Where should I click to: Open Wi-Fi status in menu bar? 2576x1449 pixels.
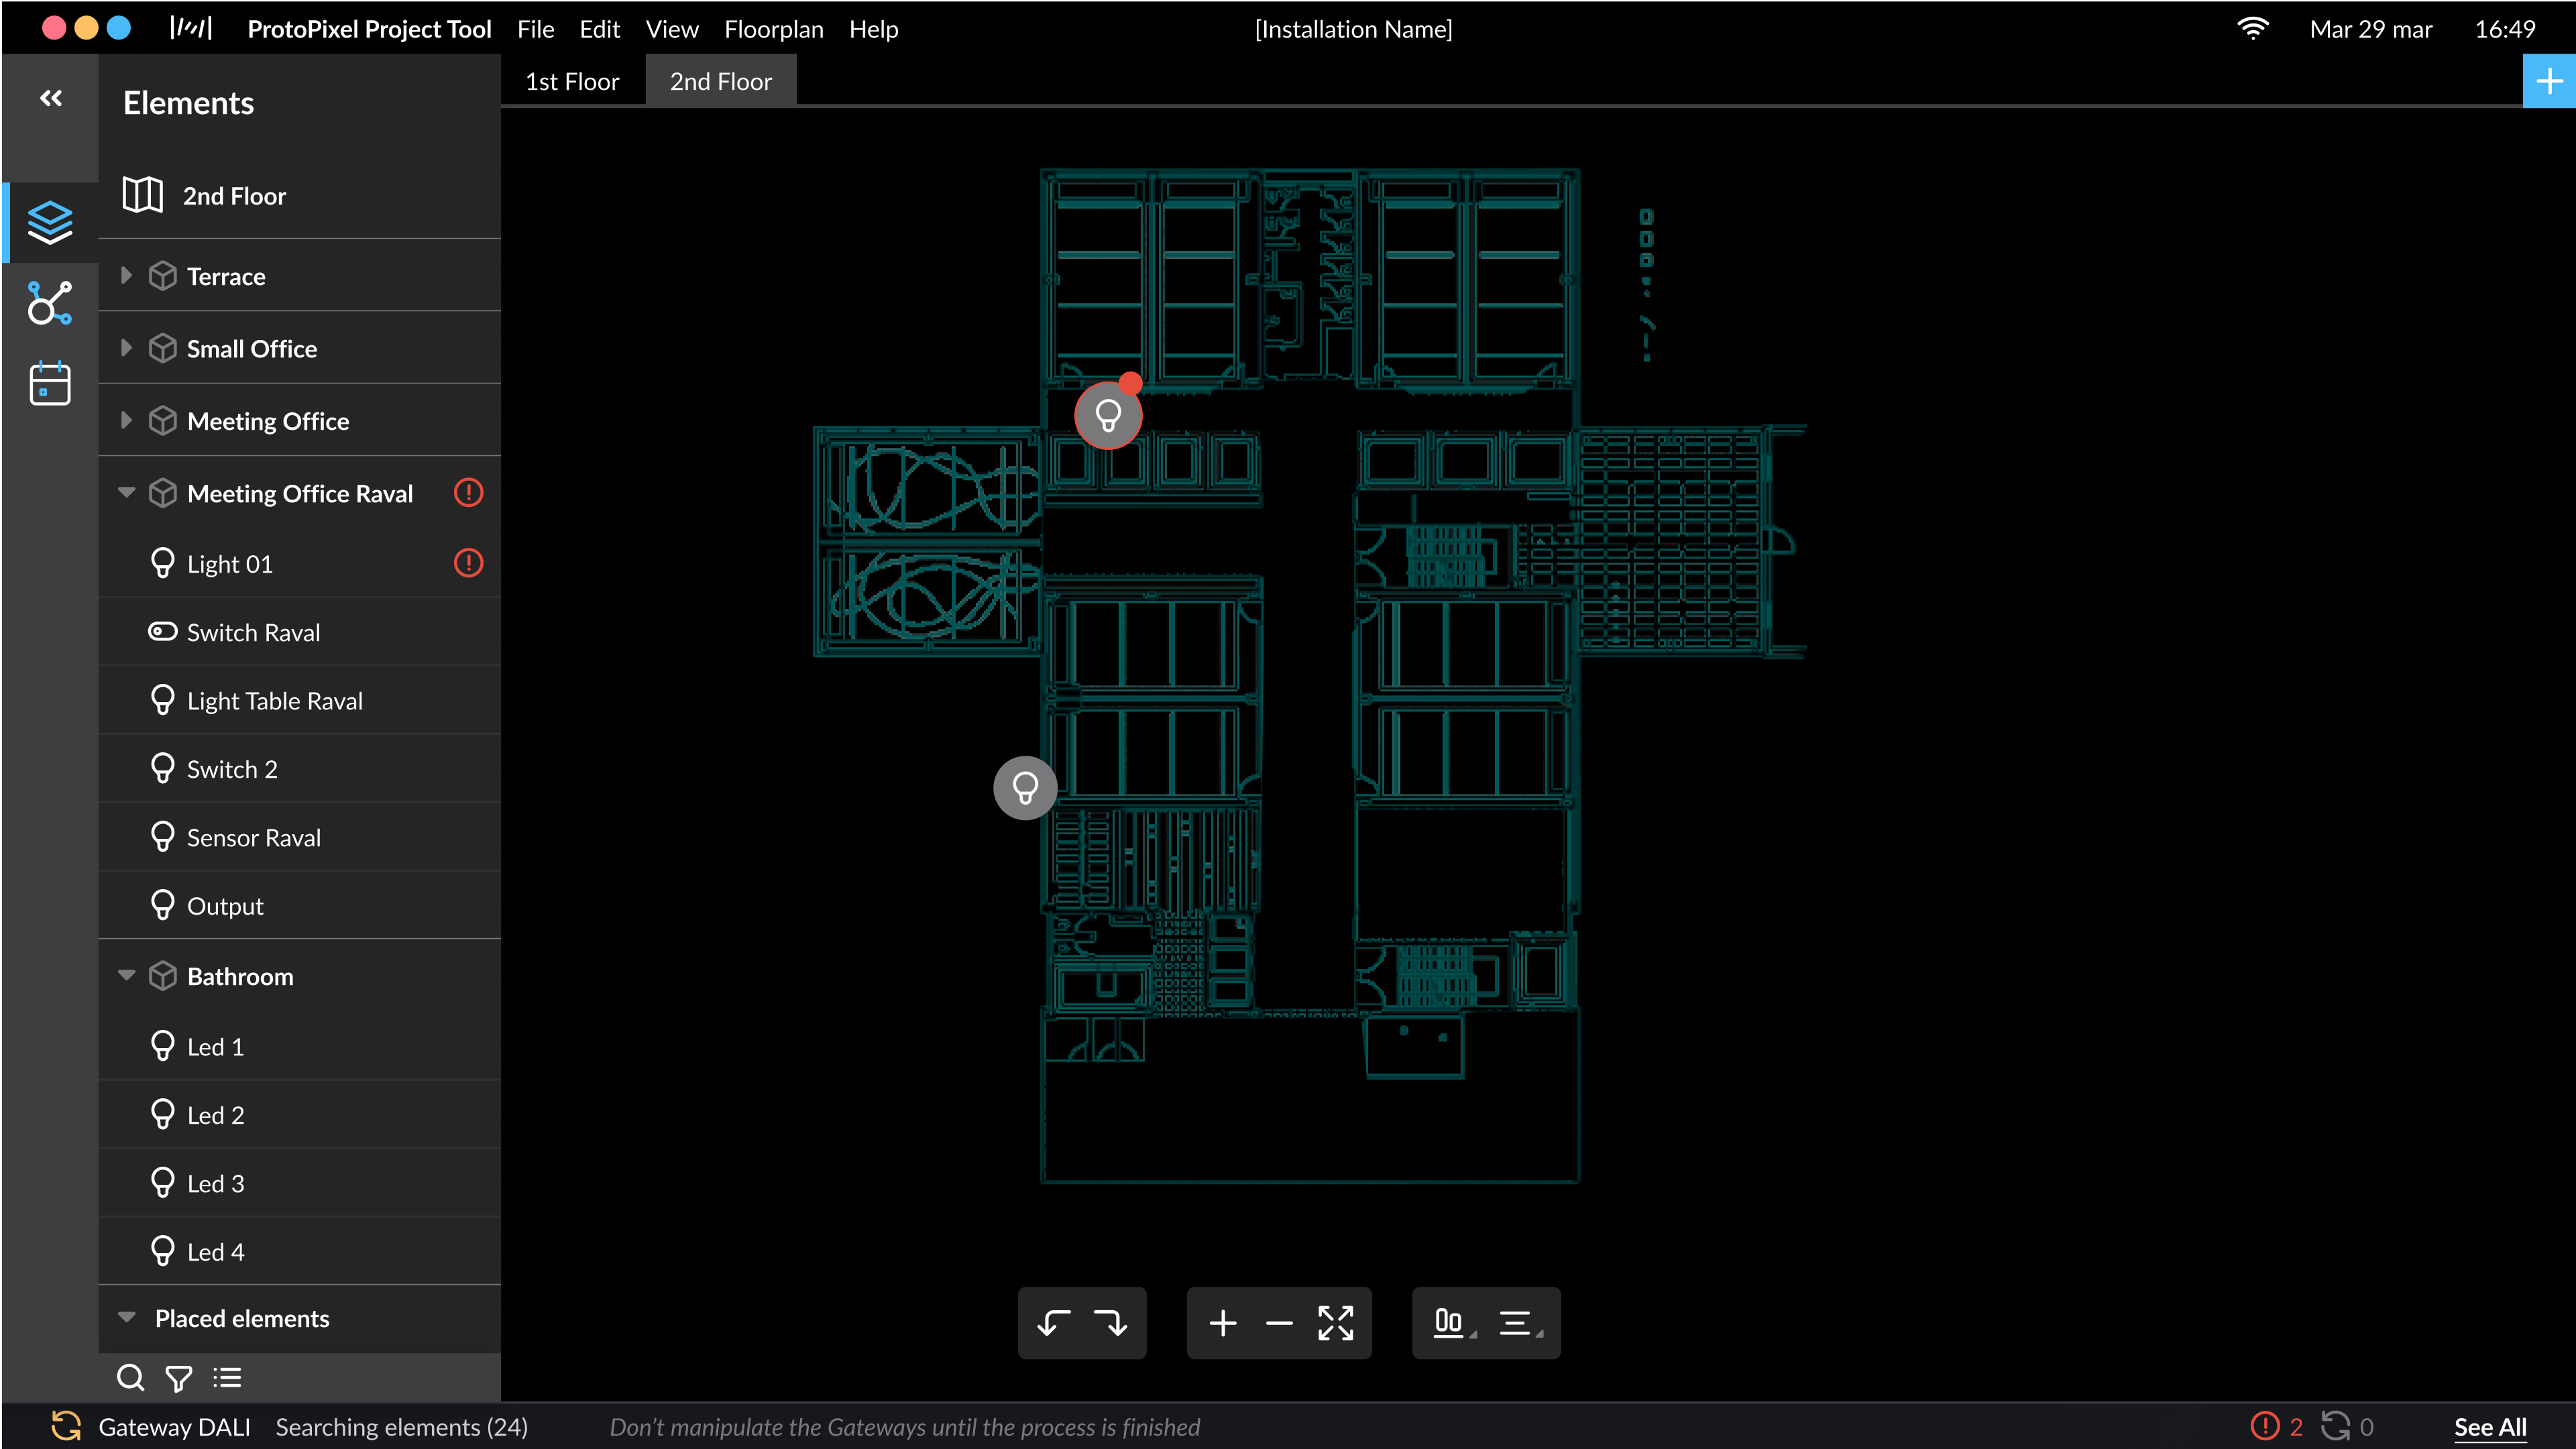tap(2252, 28)
